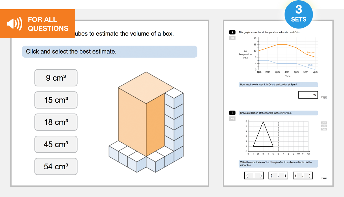344x197 pixels.
Task: Select the 45 cm³ answer option
Action: 56,144
